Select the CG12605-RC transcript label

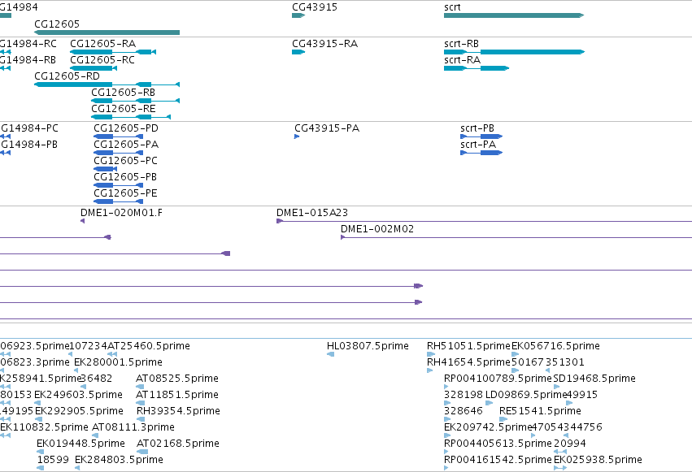coord(102,60)
